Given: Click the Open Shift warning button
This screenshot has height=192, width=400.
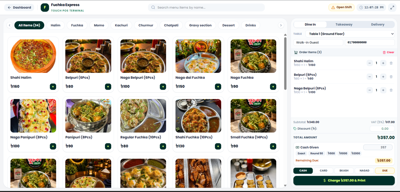Looking at the screenshot, I should (x=341, y=7).
